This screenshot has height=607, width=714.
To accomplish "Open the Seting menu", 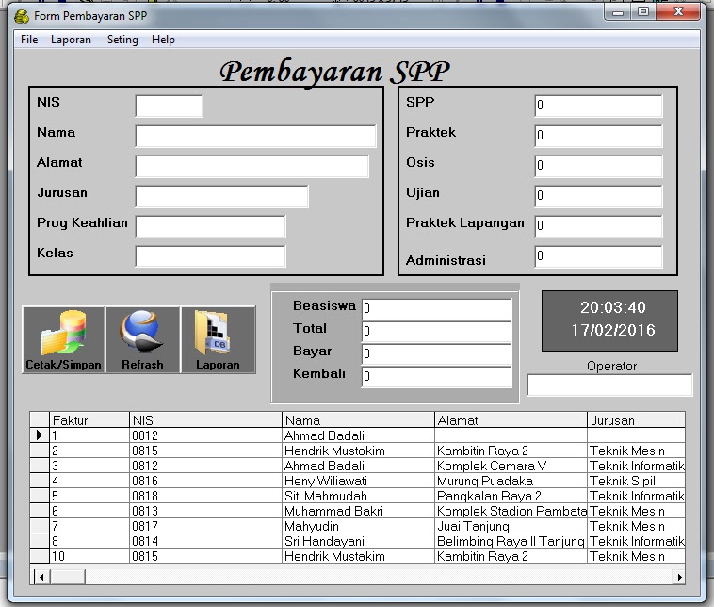I will point(122,40).
